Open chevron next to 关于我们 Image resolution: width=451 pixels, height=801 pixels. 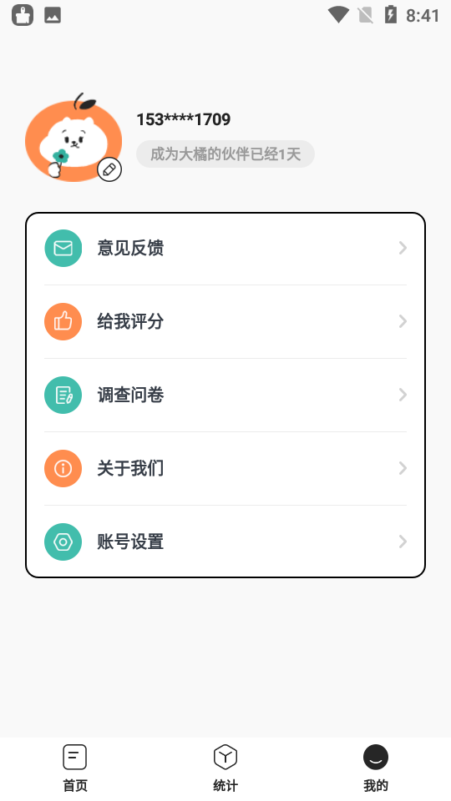pyautogui.click(x=403, y=468)
